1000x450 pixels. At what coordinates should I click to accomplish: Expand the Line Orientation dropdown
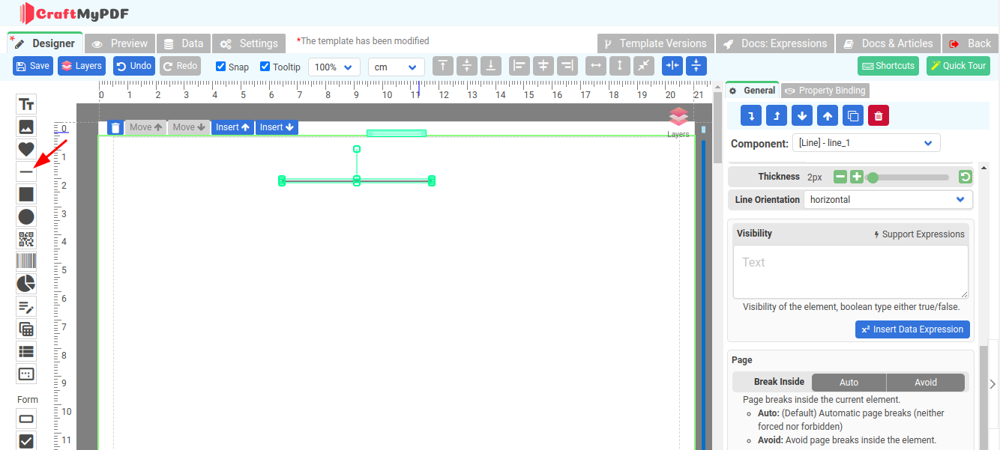point(888,200)
